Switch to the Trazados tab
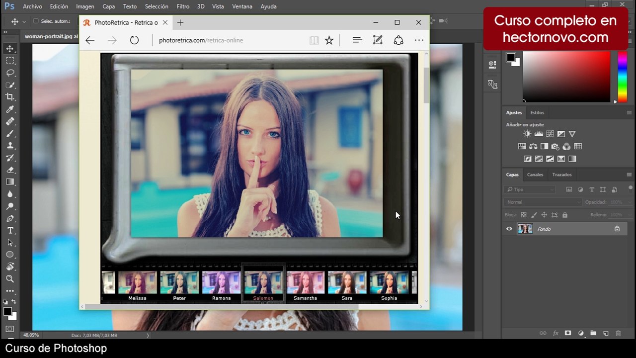 pos(562,175)
